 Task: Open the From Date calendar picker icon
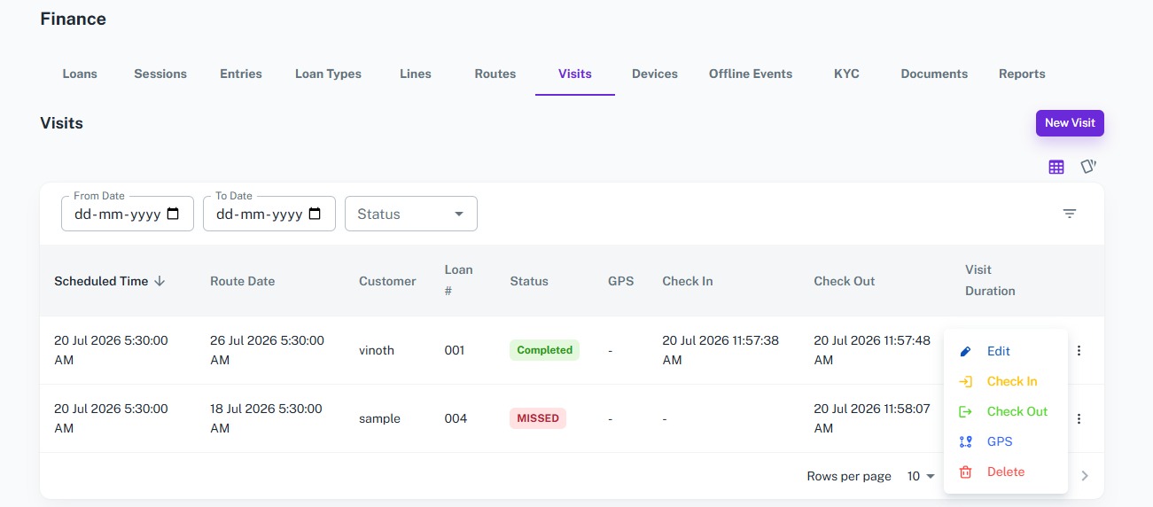click(173, 214)
